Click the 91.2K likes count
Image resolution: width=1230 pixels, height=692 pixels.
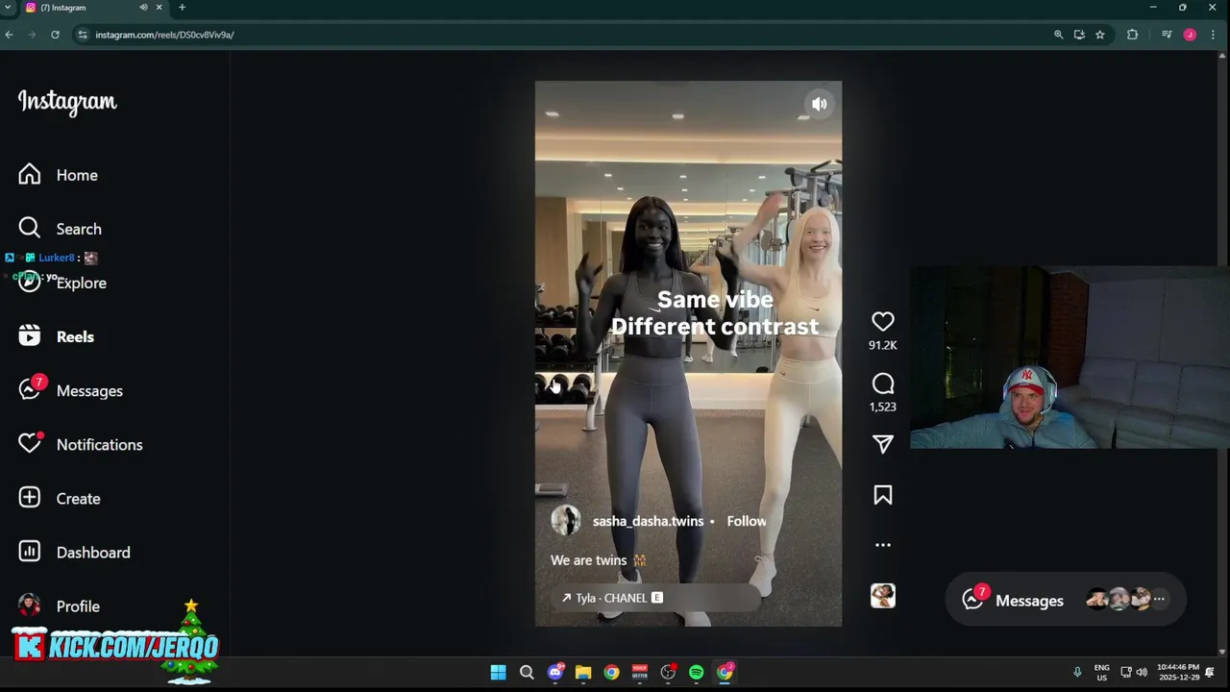882,345
